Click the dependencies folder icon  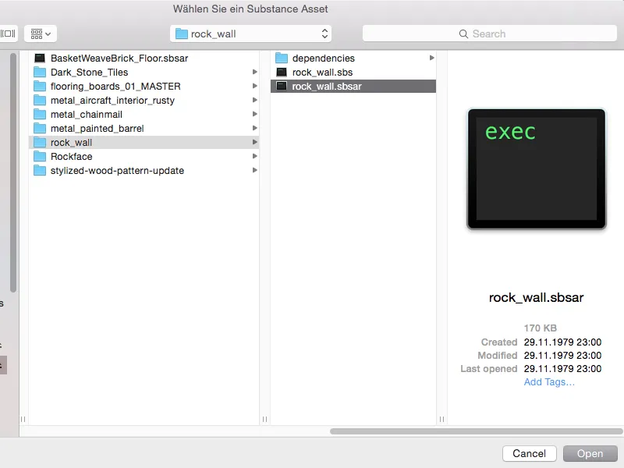tap(282, 58)
